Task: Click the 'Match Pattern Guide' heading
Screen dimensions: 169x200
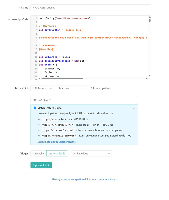Action: tap(49, 108)
